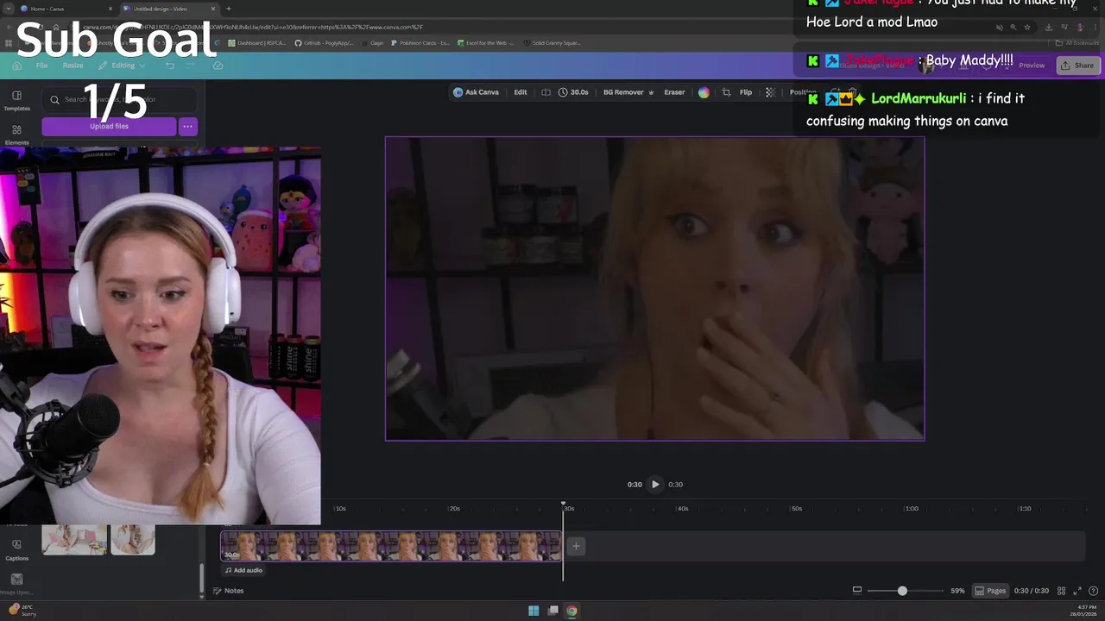Image resolution: width=1105 pixels, height=621 pixels.
Task: Toggle the Pages view button
Action: click(x=990, y=591)
